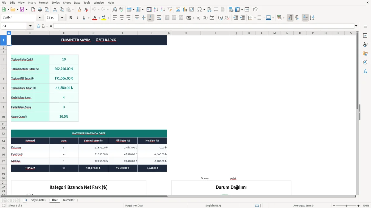Screen dimensions: 371x208
Task: Open sidebar Properties panel
Action: click(x=365, y=35)
